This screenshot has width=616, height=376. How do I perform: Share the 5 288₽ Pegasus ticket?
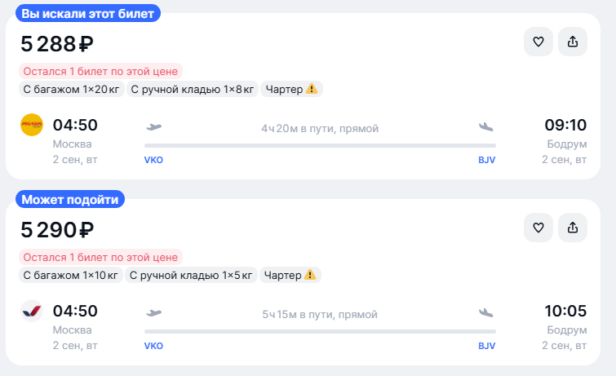[x=573, y=42]
